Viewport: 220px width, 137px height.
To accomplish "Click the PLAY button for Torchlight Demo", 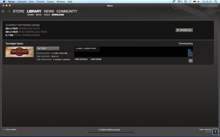I will pos(48,48).
